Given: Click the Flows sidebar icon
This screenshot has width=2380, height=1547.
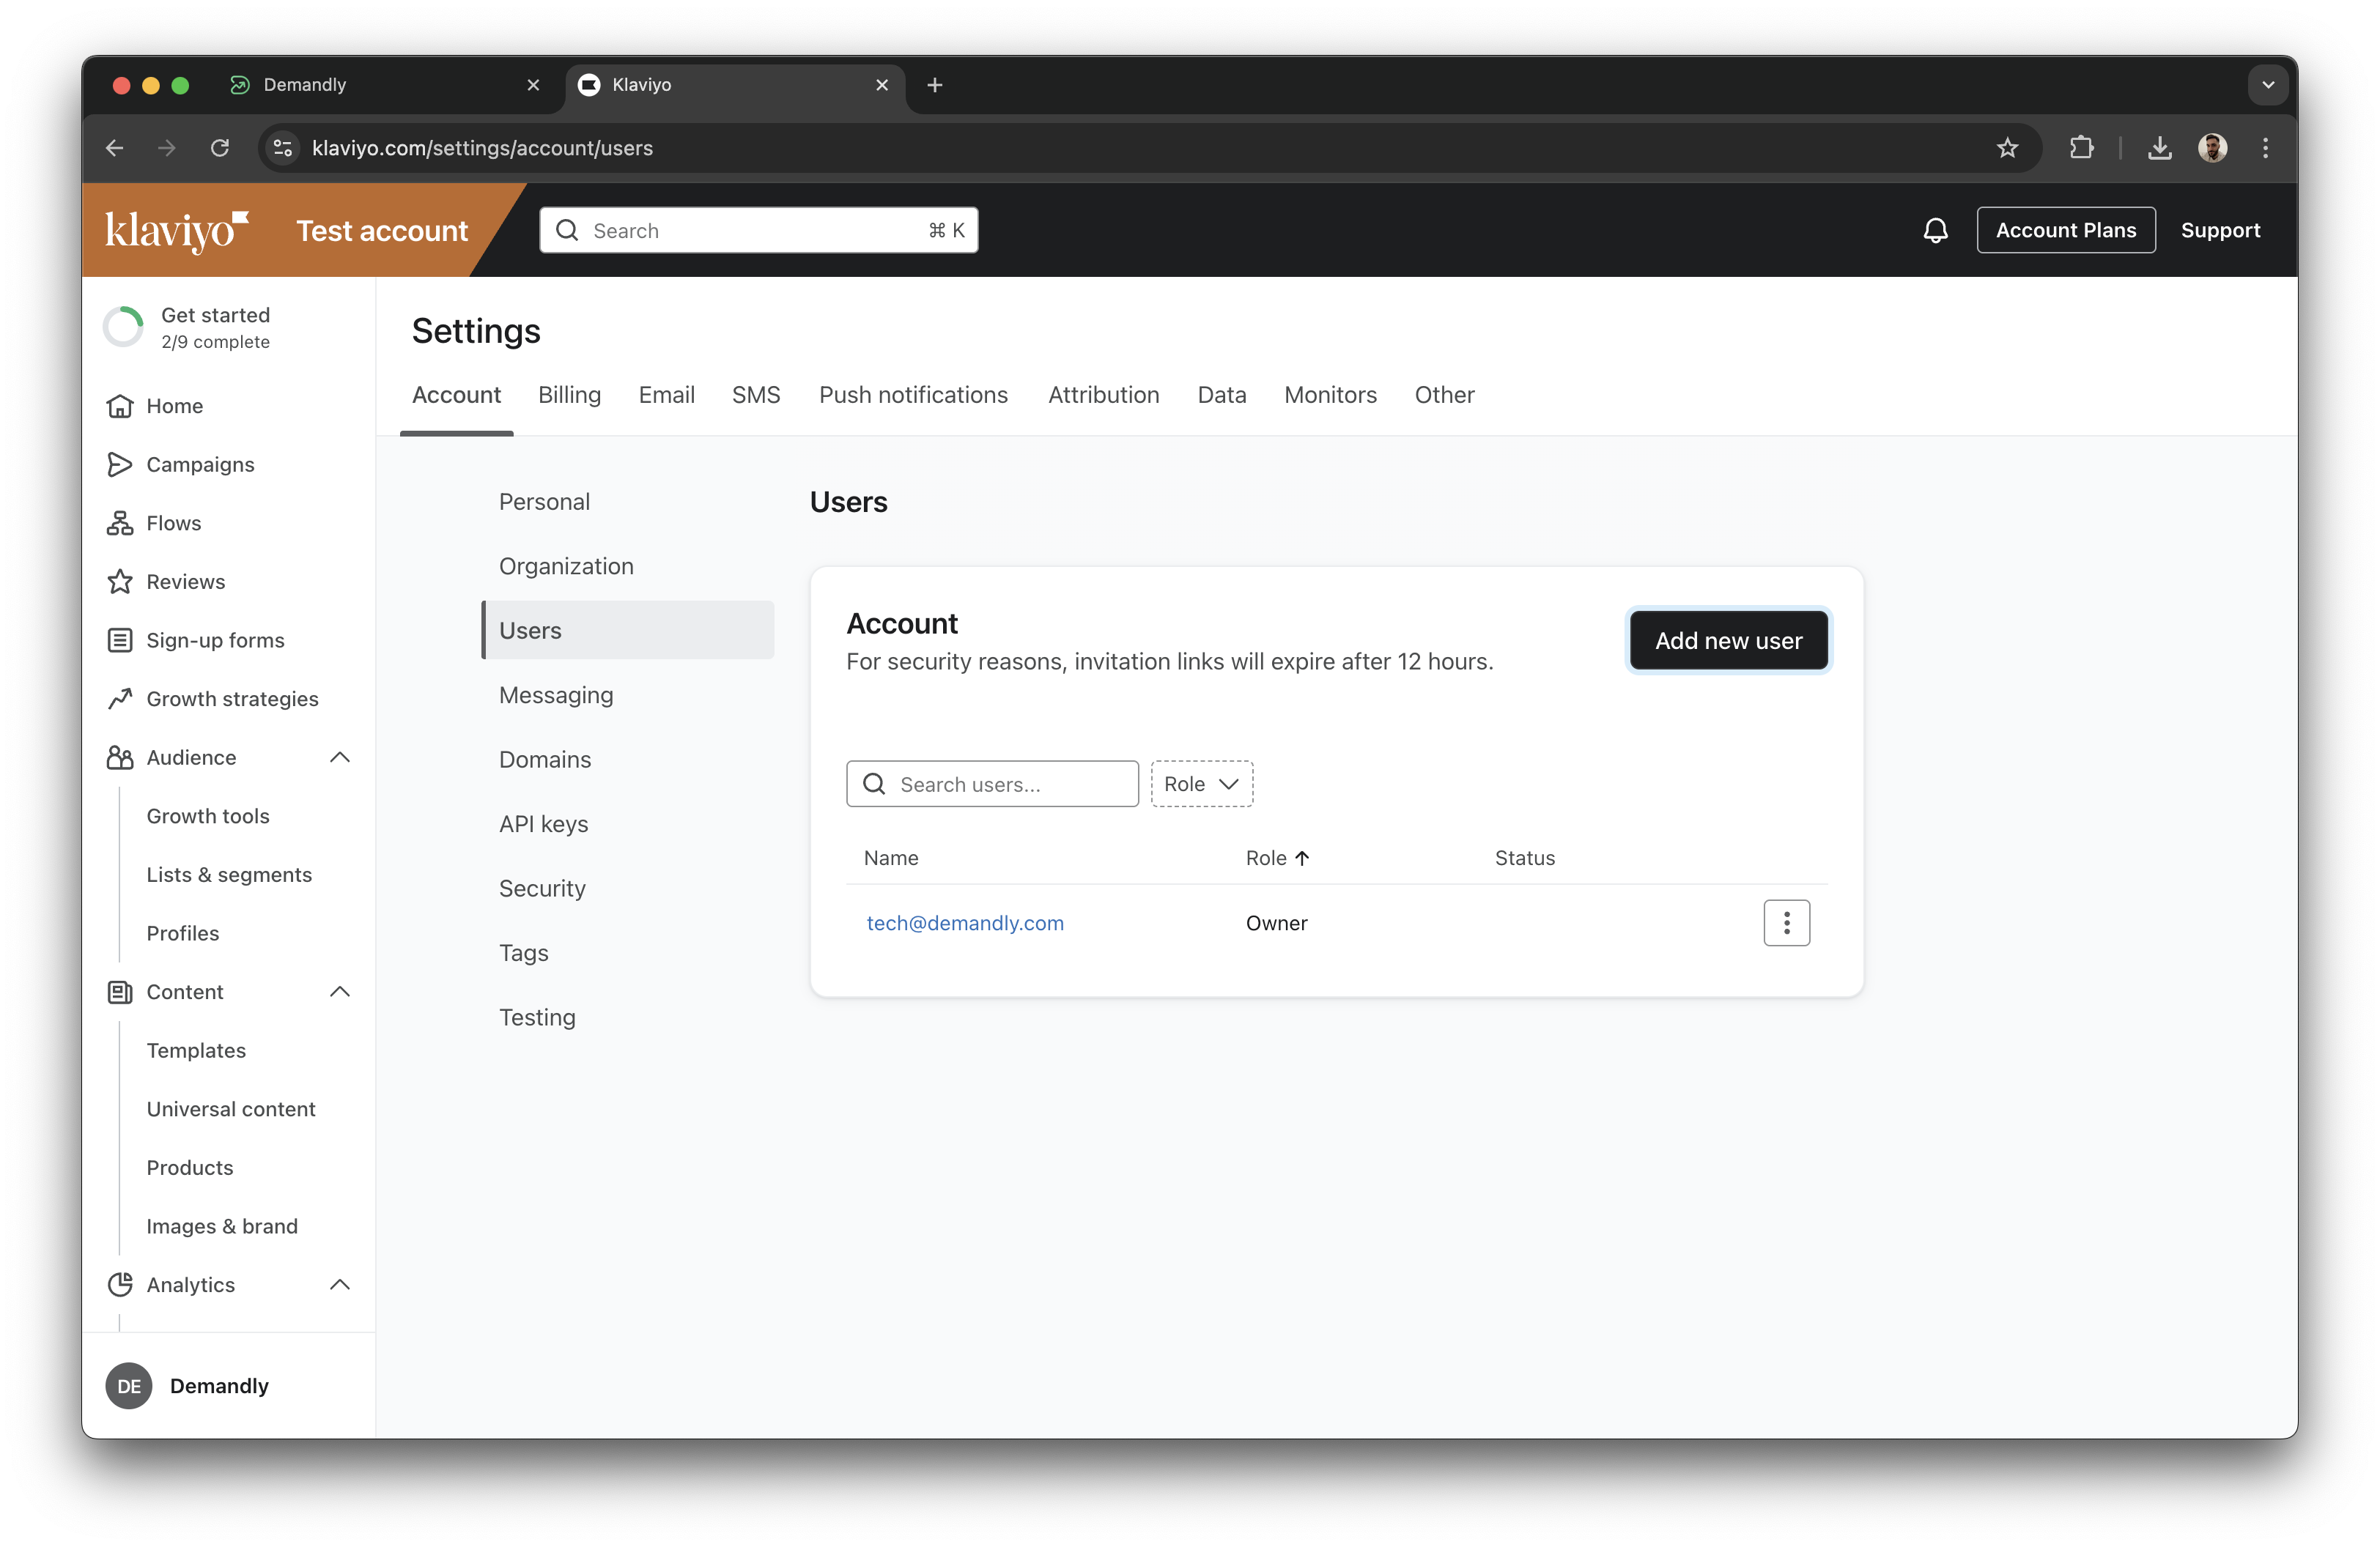Looking at the screenshot, I should pyautogui.click(x=120, y=523).
